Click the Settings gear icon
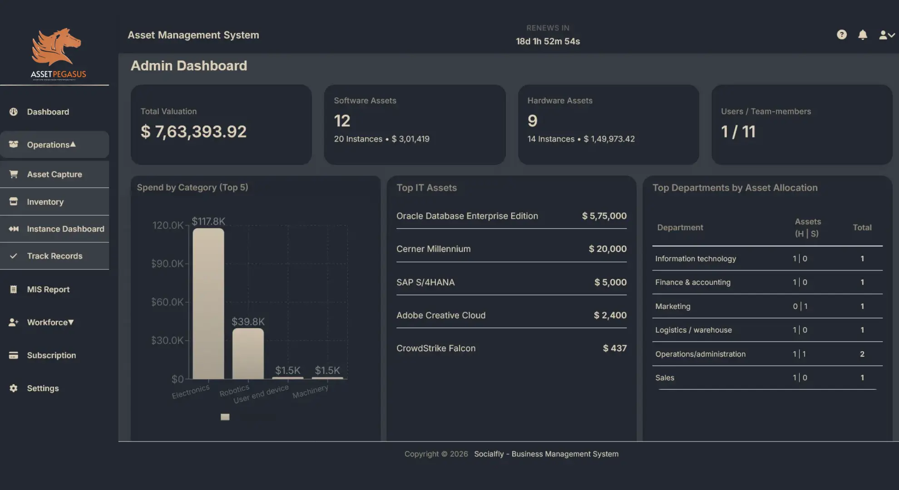The image size is (899, 490). click(x=14, y=388)
